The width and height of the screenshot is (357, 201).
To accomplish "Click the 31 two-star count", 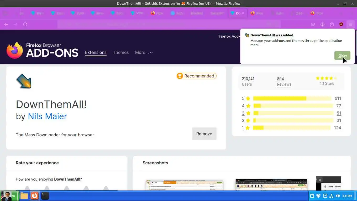I will [x=339, y=121].
